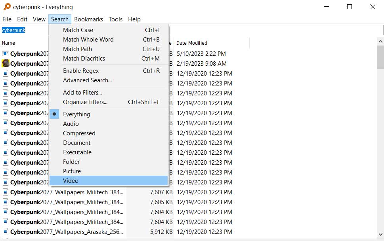Select size cell 7,607 KB
The height and width of the screenshot is (241, 384).
coord(161,192)
